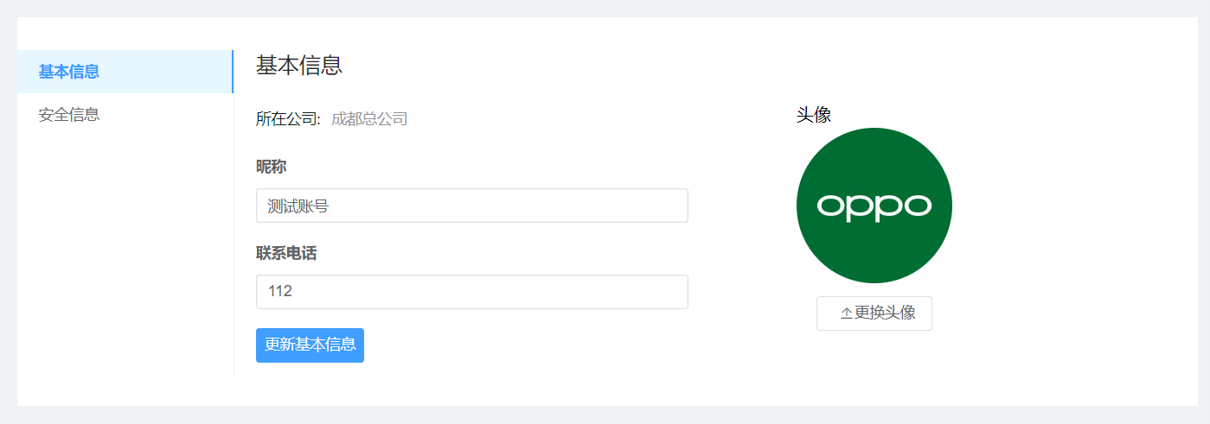Image resolution: width=1210 pixels, height=424 pixels.
Task: Click the green OPPO avatar image
Action: click(874, 206)
